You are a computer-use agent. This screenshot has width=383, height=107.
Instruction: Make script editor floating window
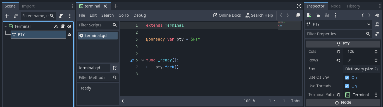[x=298, y=15]
